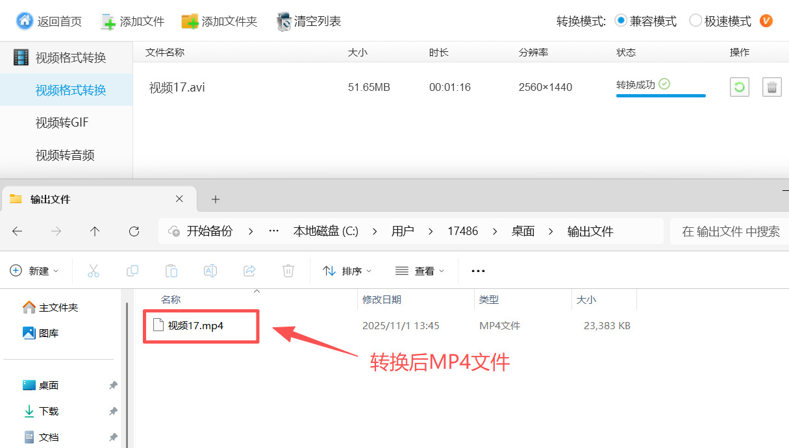Click the pin icon next to 桌面
Image resolution: width=789 pixels, height=448 pixels.
click(113, 385)
